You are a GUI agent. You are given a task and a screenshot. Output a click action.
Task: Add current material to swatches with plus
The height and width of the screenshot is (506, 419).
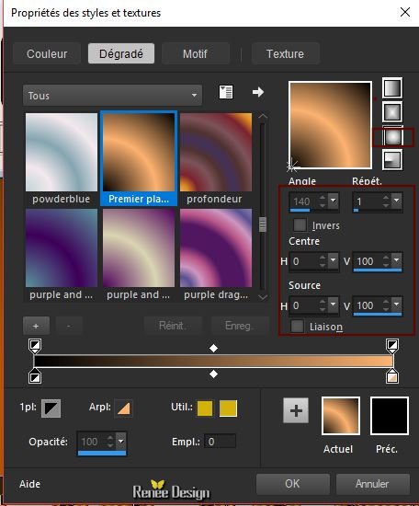point(296,410)
